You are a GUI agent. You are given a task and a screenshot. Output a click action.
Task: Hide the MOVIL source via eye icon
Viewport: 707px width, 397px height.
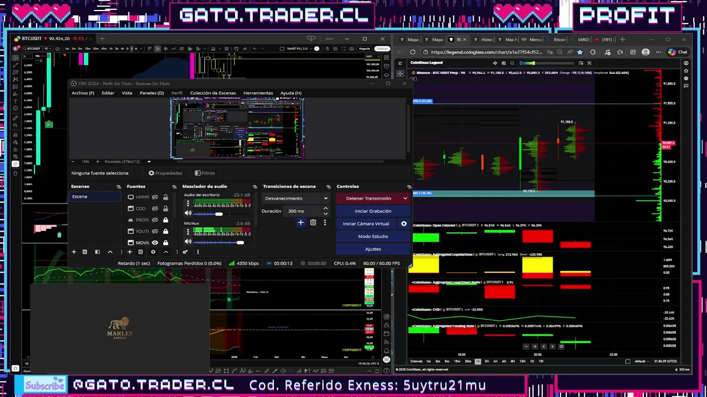155,243
